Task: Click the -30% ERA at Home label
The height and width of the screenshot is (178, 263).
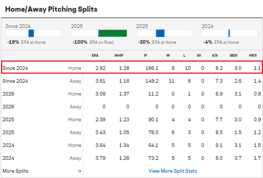Action: (x=156, y=42)
